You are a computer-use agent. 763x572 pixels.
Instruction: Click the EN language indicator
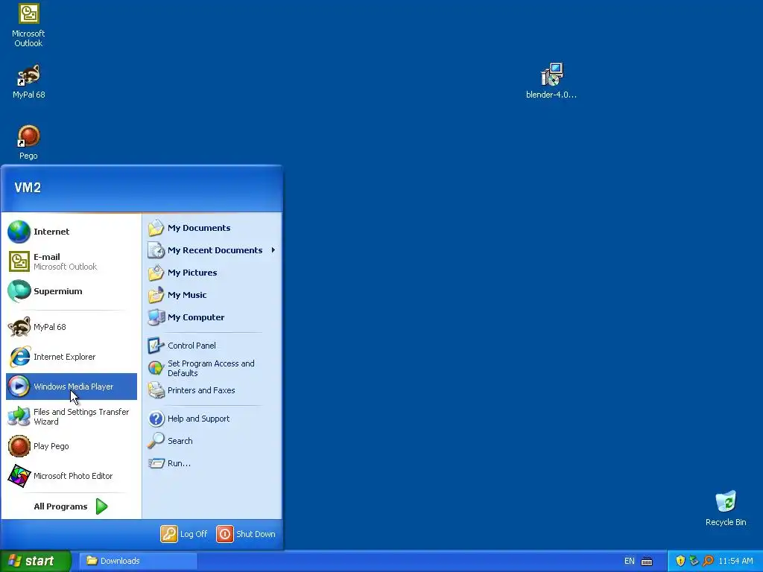click(629, 562)
